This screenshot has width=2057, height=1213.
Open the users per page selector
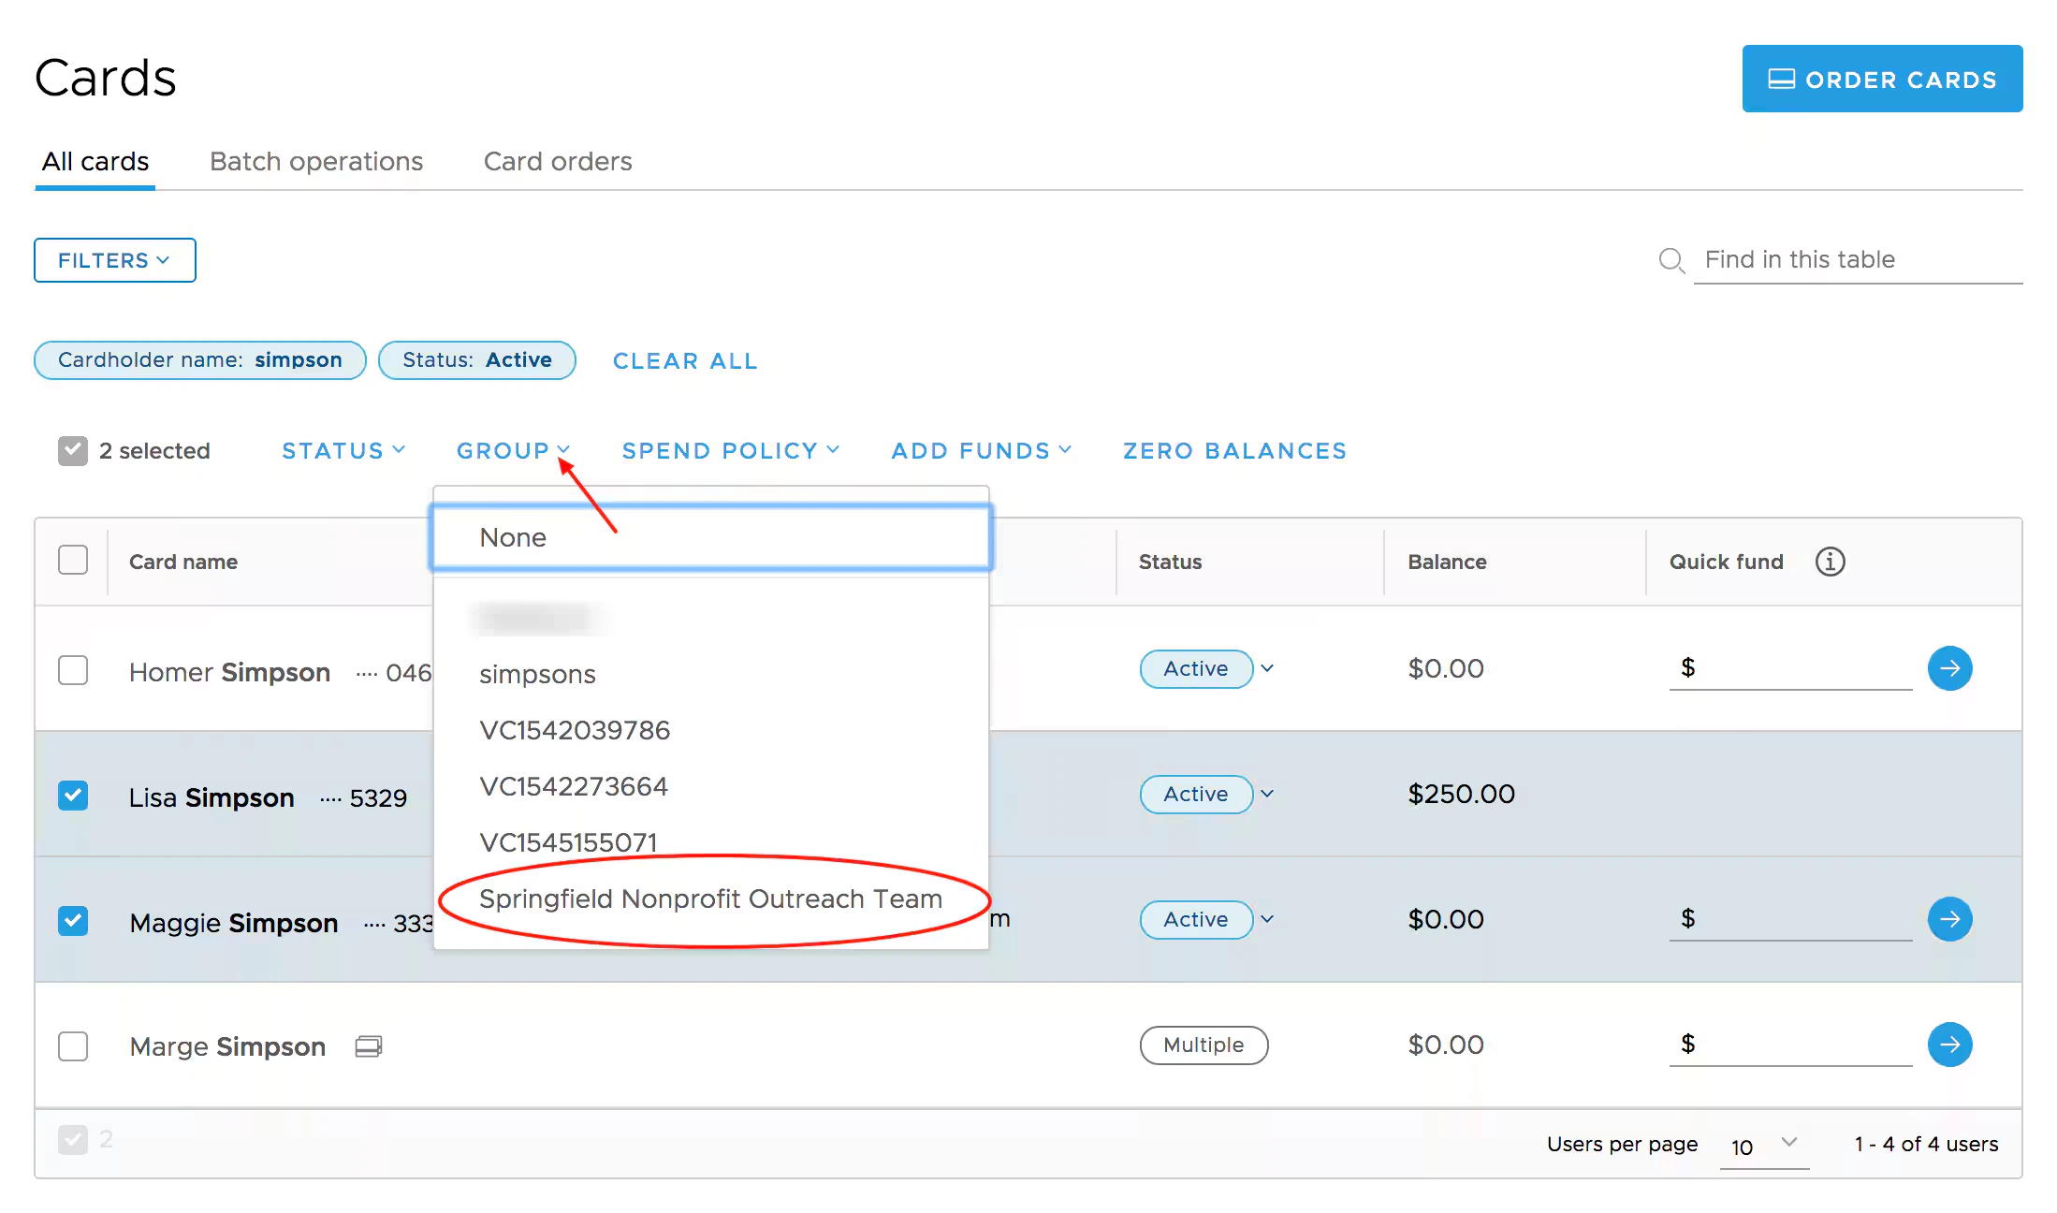coord(1763,1146)
